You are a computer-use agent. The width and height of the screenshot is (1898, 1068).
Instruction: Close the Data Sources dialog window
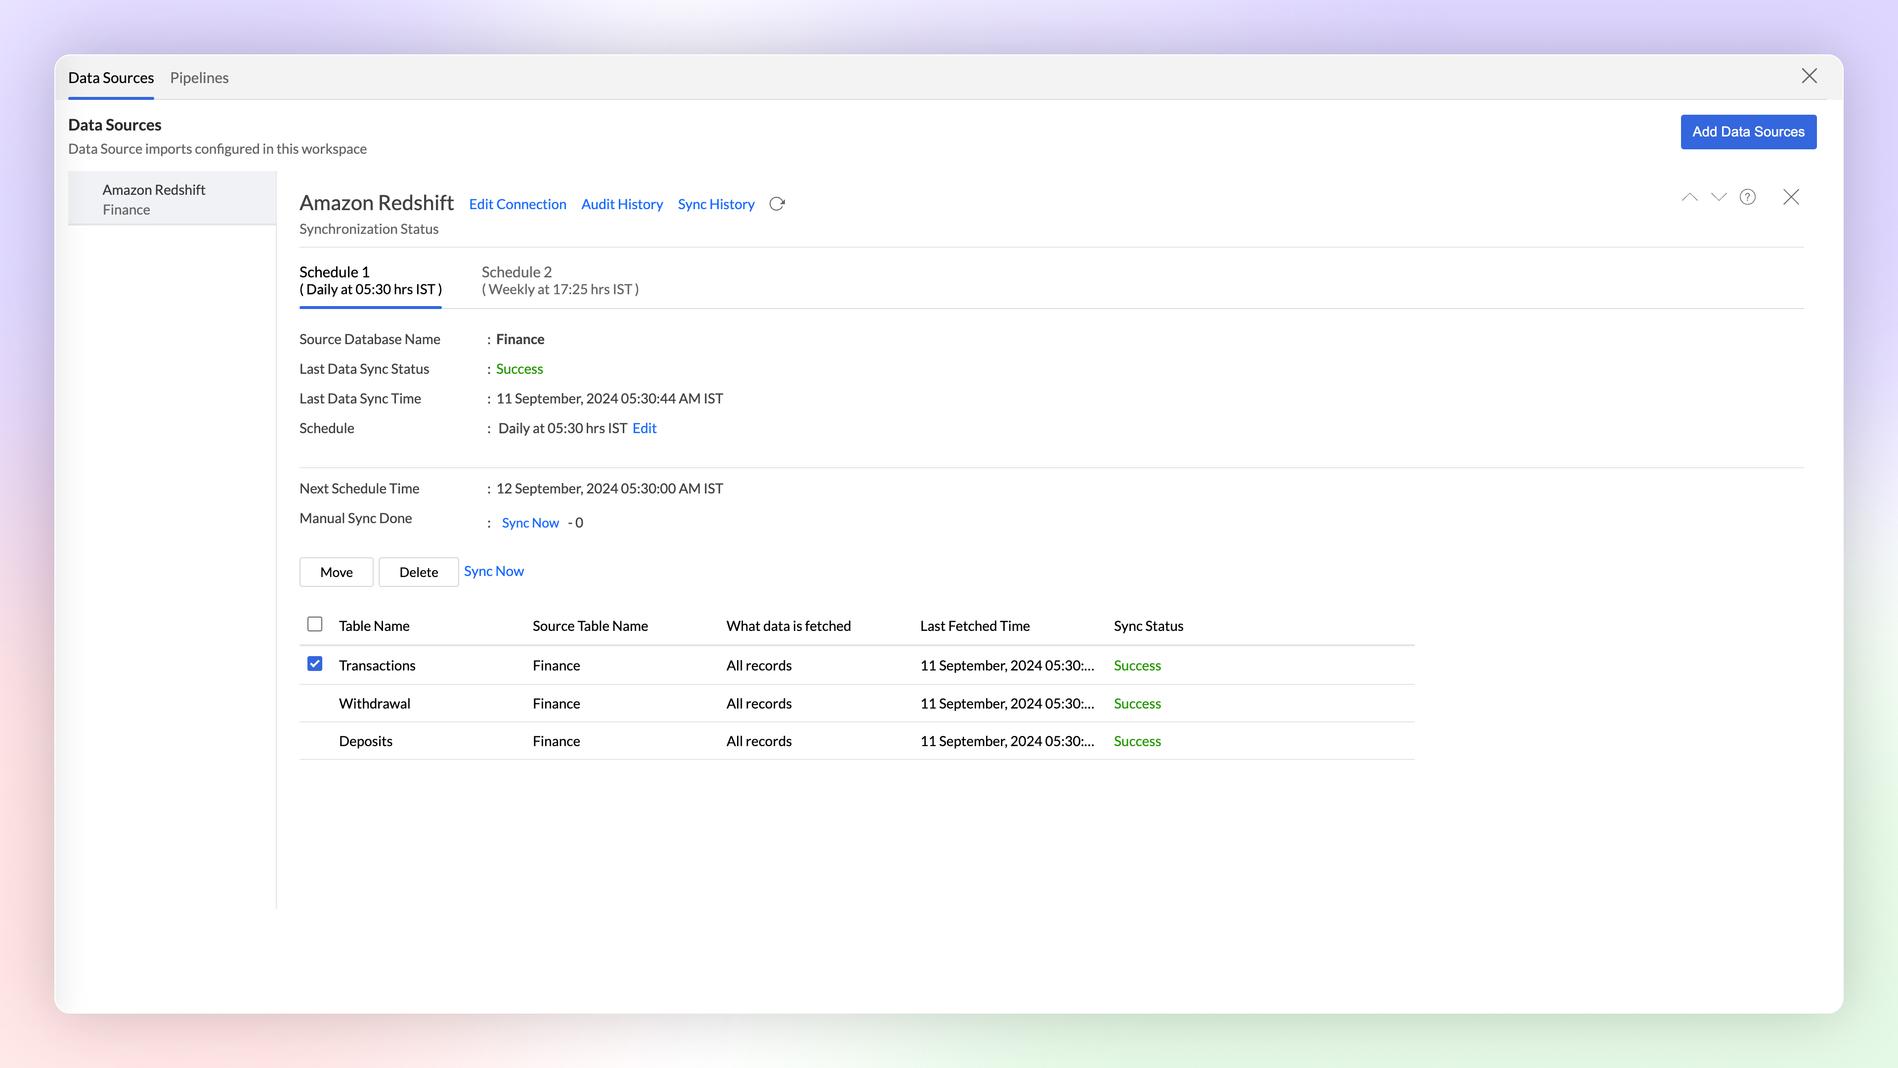[x=1809, y=76]
